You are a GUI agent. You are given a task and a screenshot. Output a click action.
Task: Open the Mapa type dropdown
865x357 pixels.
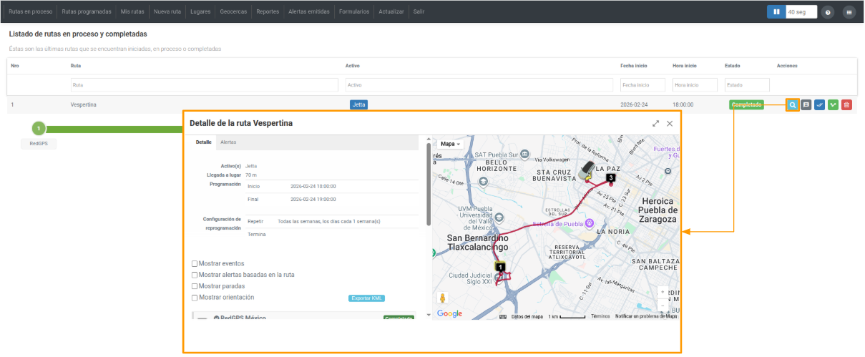450,144
